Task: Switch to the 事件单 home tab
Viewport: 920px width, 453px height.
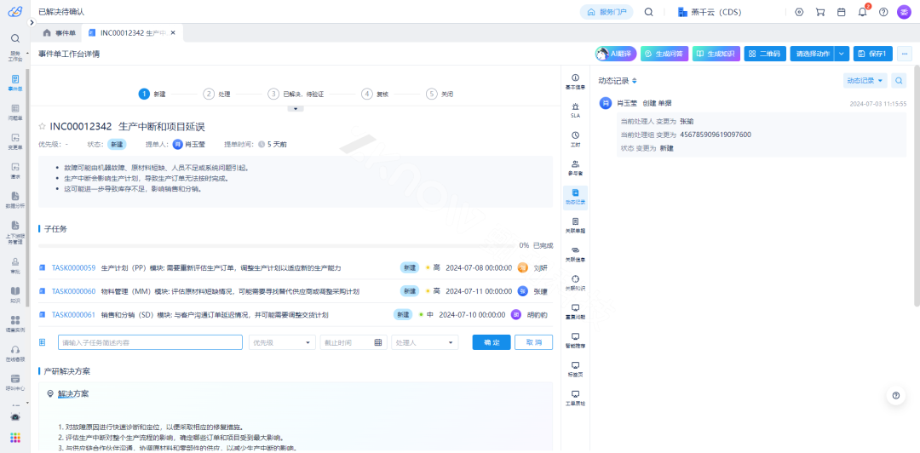Action: (60, 32)
